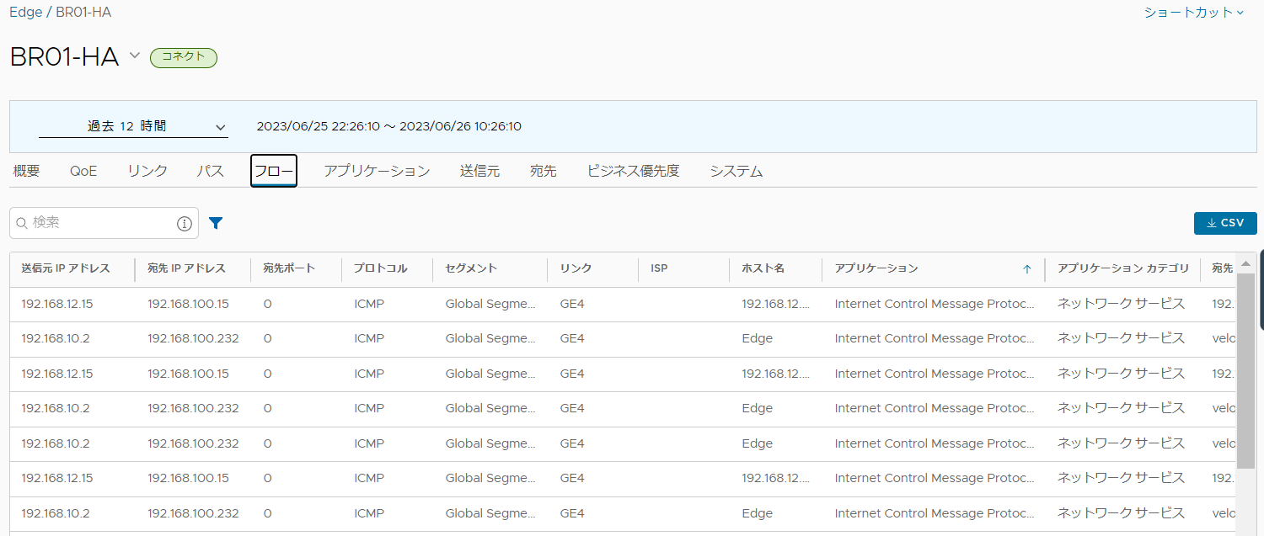Click the ascending sort arrow on アプリケーション column
The width and height of the screenshot is (1264, 536).
point(1026,269)
